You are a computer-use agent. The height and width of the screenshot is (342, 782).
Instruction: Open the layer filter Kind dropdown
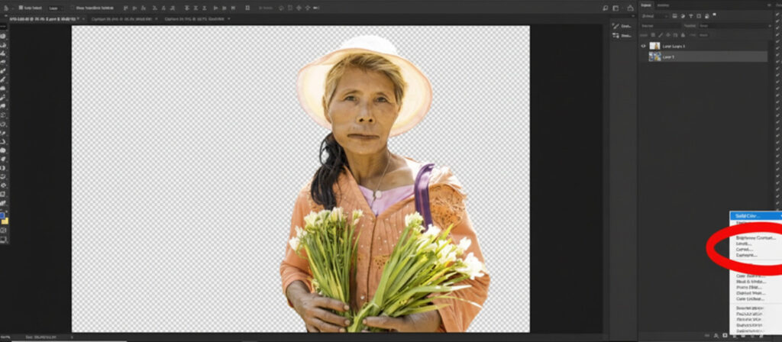pyautogui.click(x=654, y=17)
